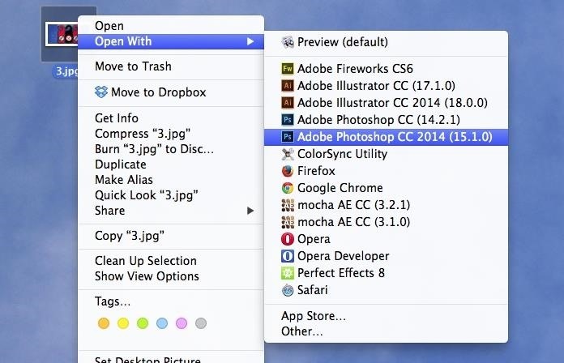Choose Move to Trash
564x363 pixels.
pyautogui.click(x=171, y=66)
